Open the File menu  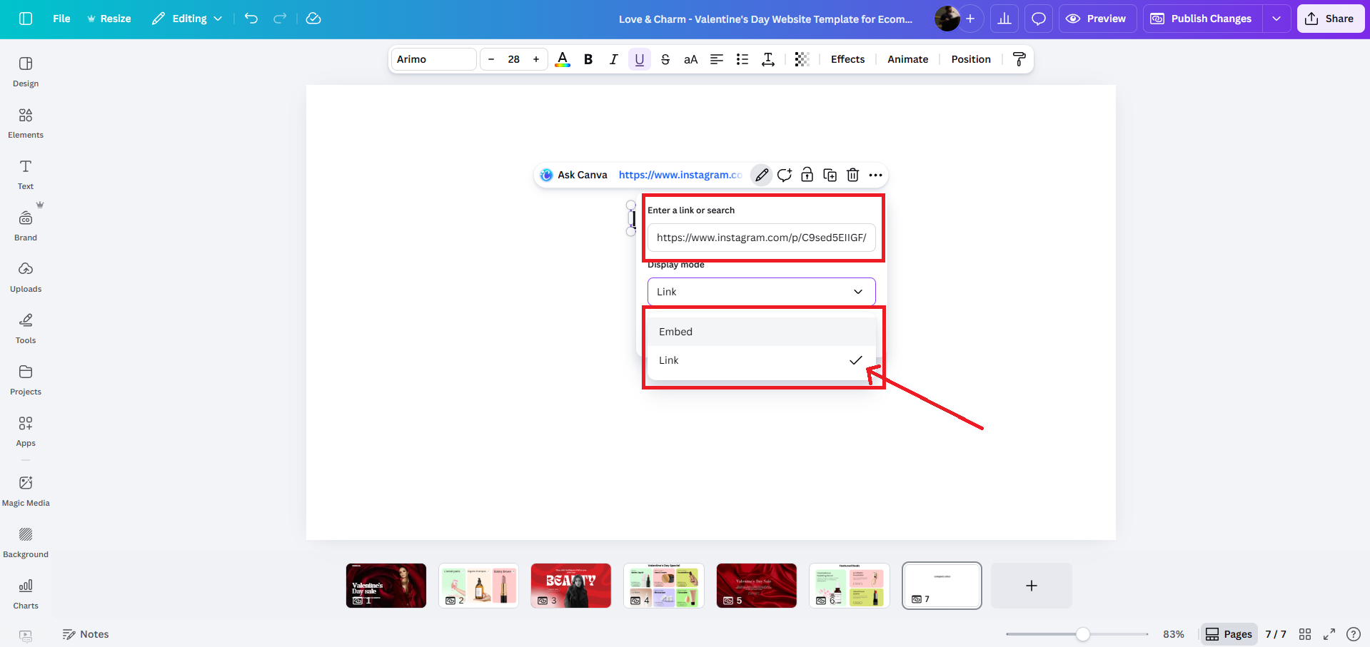point(61,19)
